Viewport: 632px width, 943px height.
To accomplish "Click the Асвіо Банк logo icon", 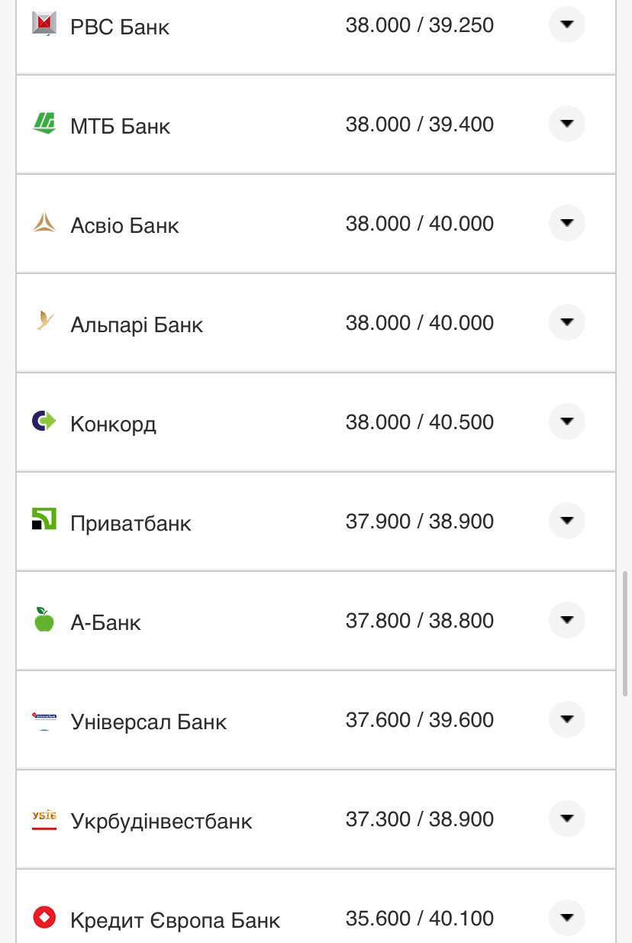I will (44, 222).
